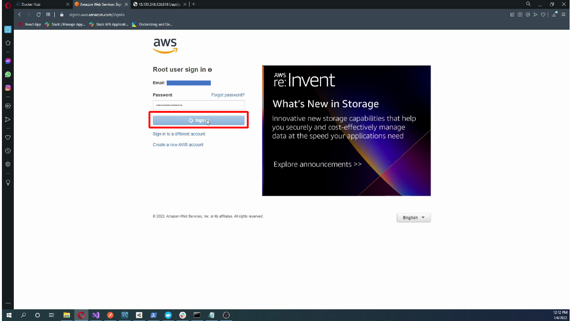Open Slack API Applications bookmark
This screenshot has width=572, height=321.
(x=109, y=24)
